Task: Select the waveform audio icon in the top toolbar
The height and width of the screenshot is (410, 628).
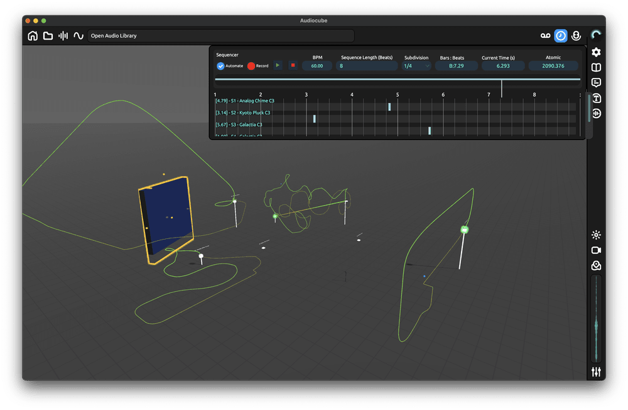Action: coord(63,36)
